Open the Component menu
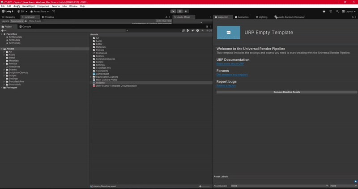 coord(43,6)
